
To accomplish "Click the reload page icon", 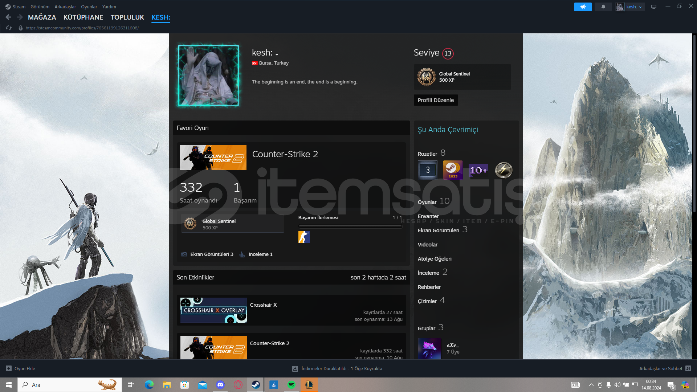I will pos(9,28).
